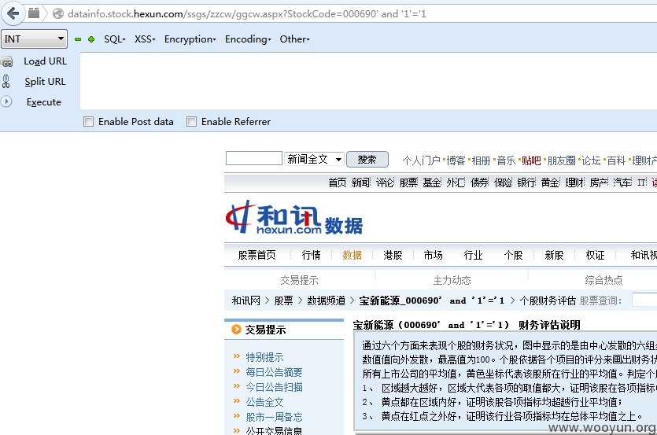Screen dimensions: 657x435
Task: Open the 港股 navigation item
Action: [393, 255]
